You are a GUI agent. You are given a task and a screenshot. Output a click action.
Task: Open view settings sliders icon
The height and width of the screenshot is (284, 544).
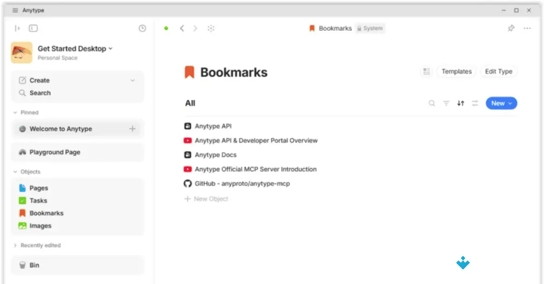click(475, 104)
